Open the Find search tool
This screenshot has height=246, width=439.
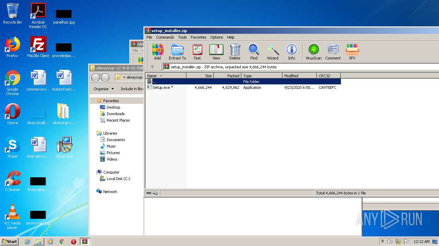point(254,52)
